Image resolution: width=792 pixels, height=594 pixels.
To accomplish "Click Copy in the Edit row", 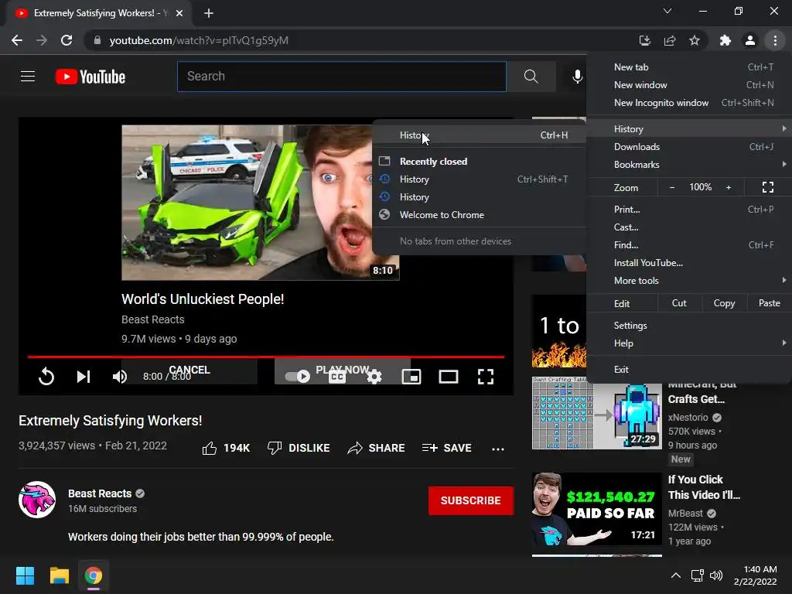I will 724,303.
